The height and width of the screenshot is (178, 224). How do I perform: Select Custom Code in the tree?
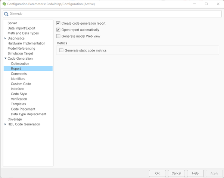coord(21,84)
